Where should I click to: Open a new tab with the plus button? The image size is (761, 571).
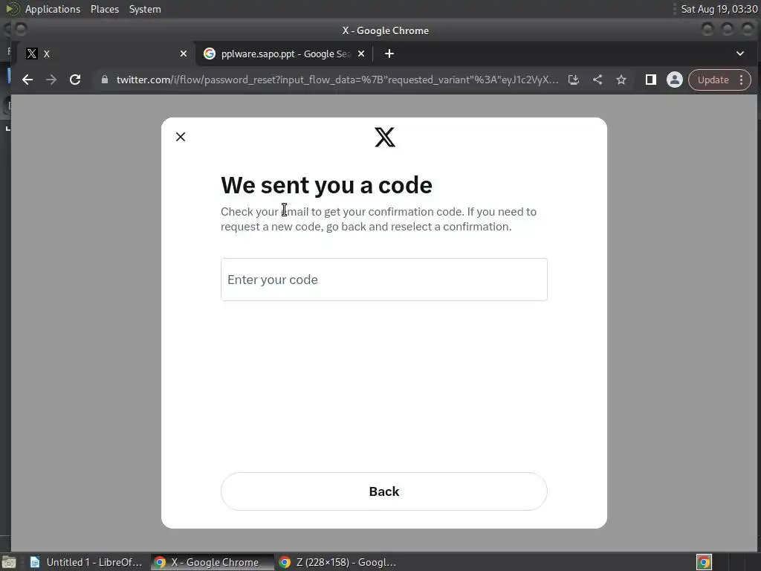coord(389,54)
